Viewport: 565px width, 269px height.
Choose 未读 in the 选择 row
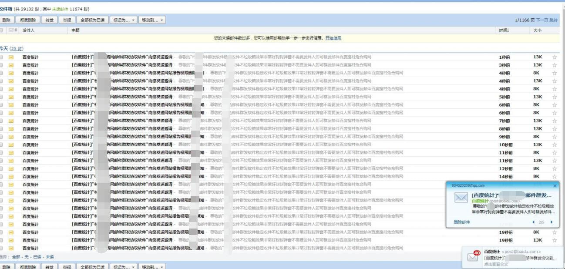coord(50,257)
